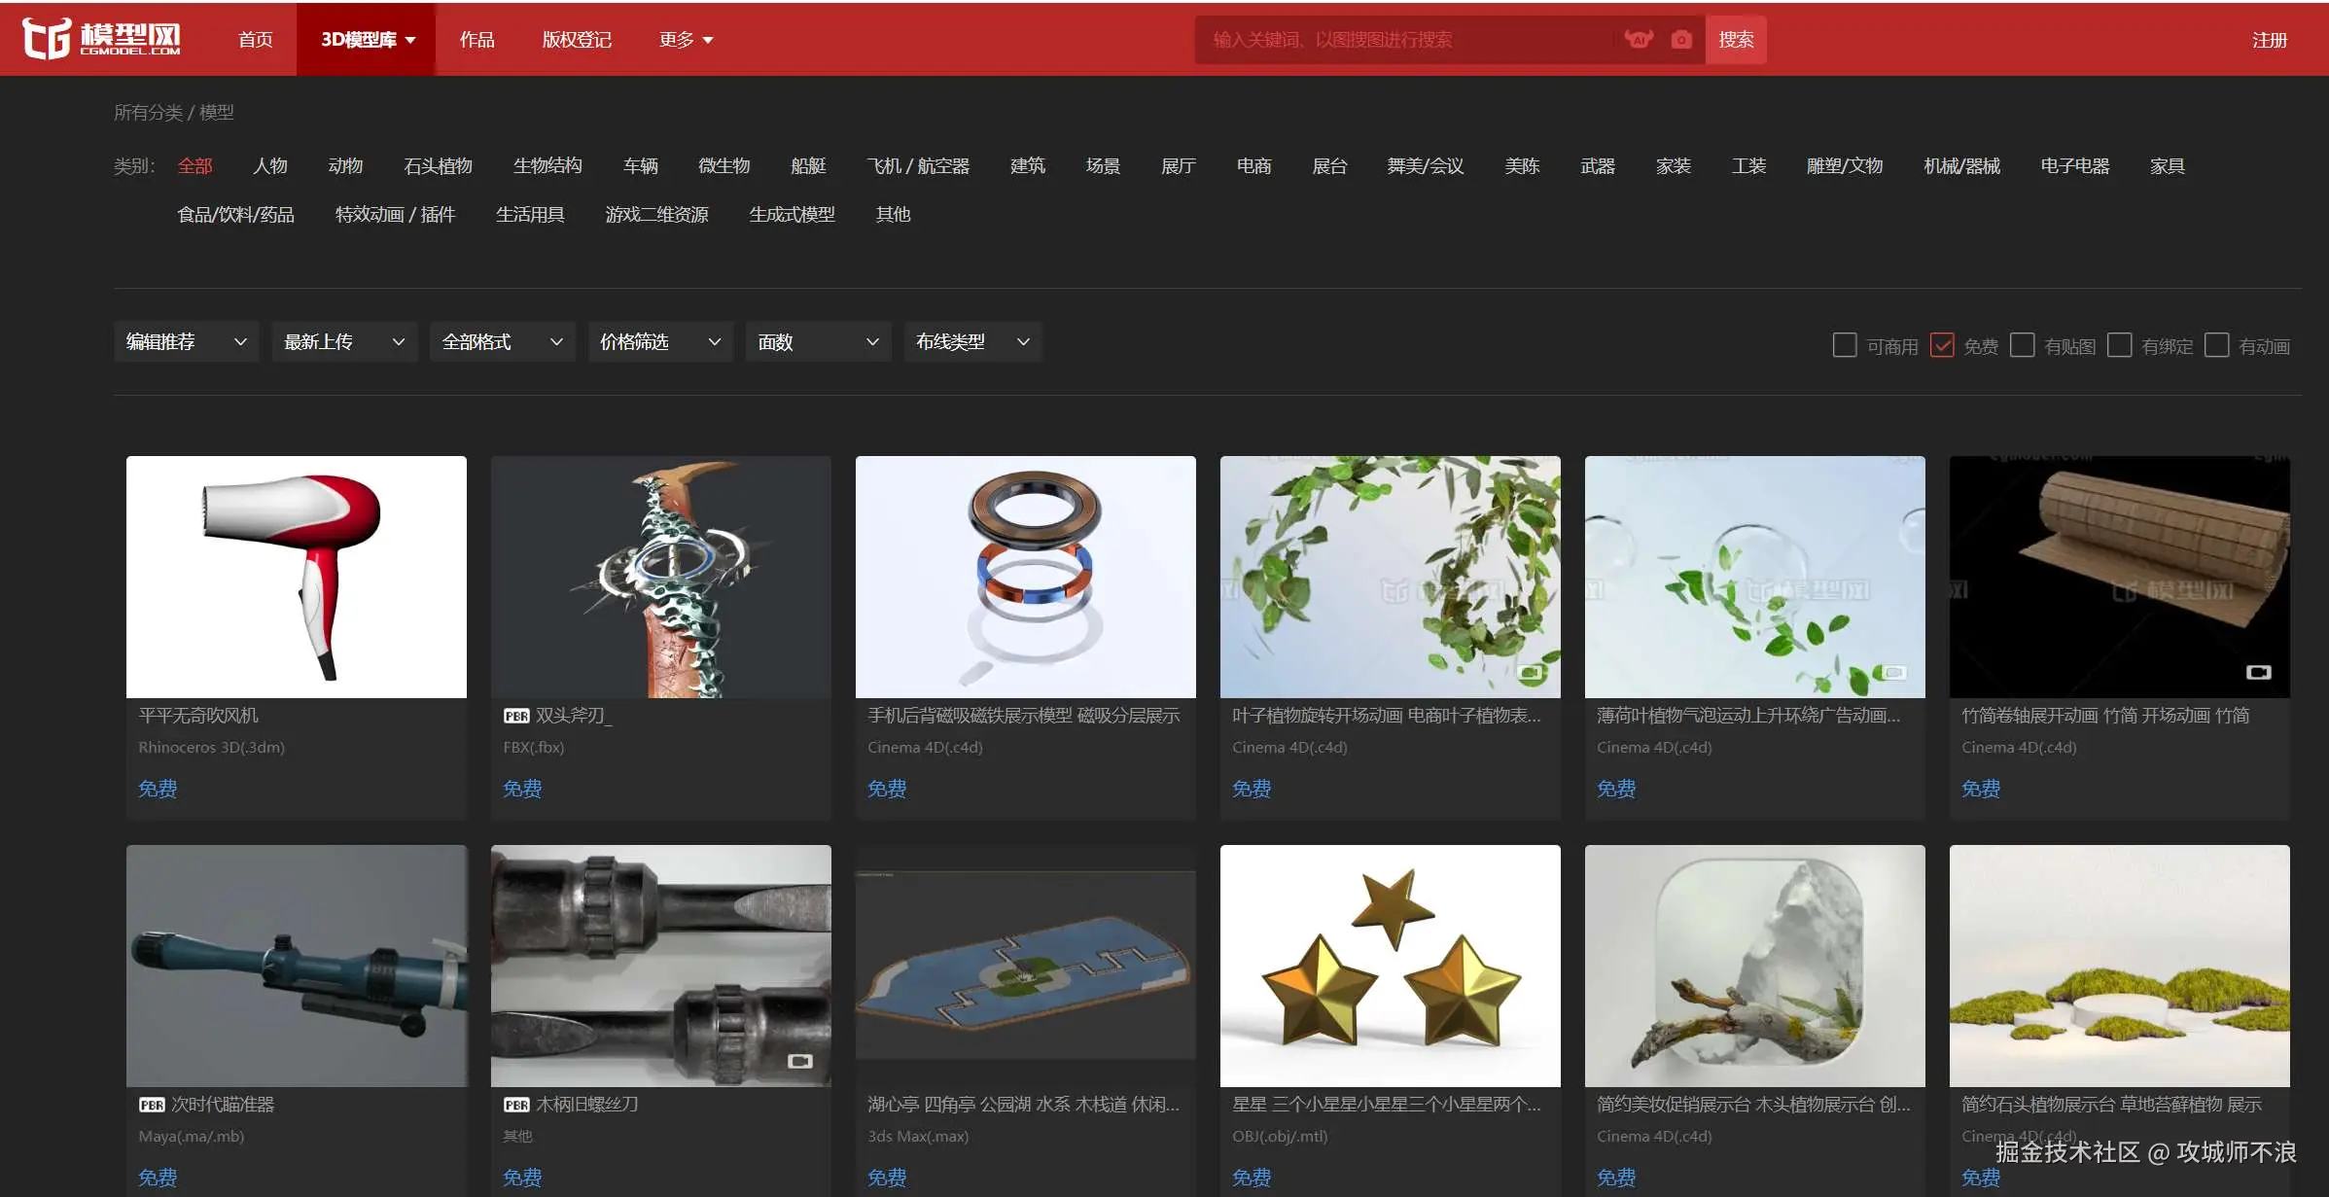Screen dimensions: 2329x1197
Task: Click the PBR badge on 次时代瞄准器
Action: pyautogui.click(x=152, y=1105)
